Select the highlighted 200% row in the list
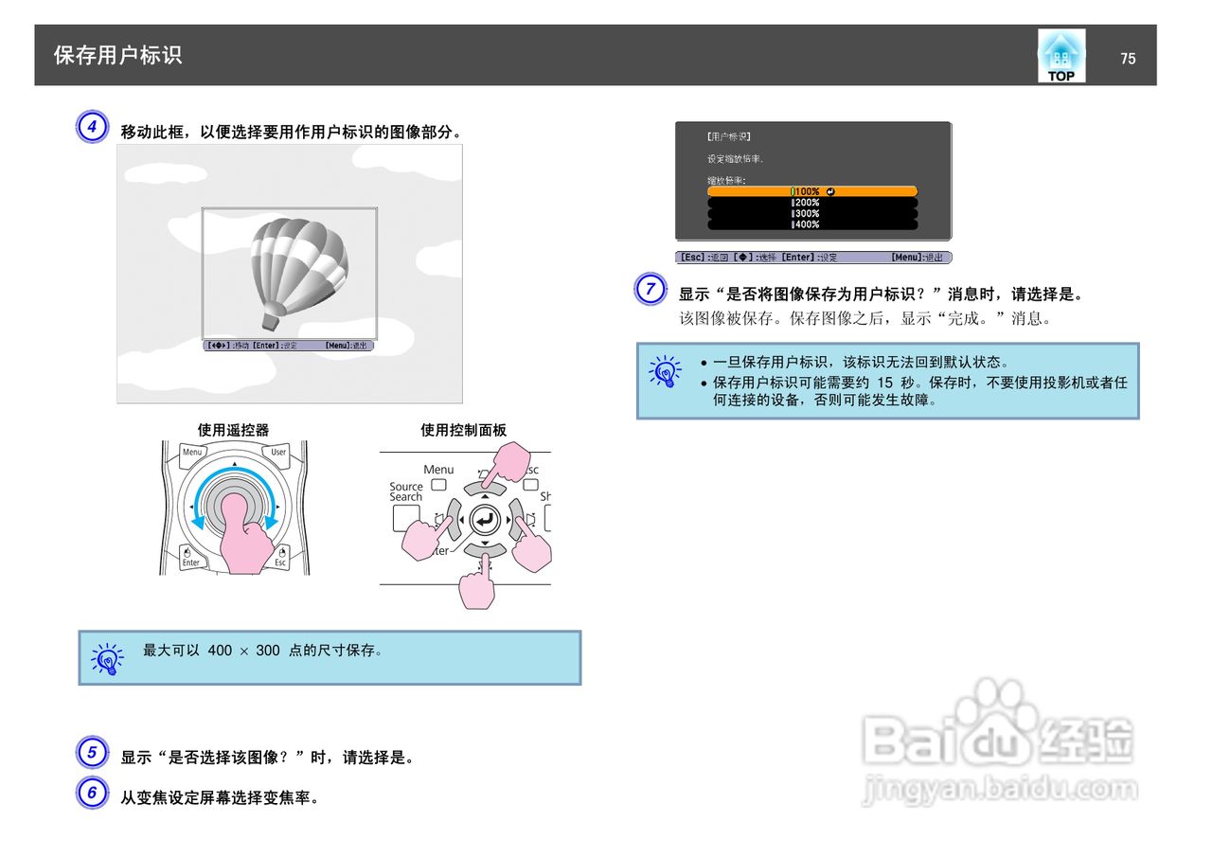1212x857 pixels. (x=810, y=202)
